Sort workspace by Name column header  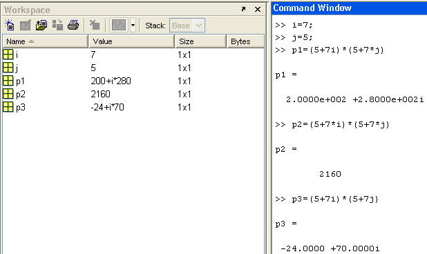click(45, 41)
